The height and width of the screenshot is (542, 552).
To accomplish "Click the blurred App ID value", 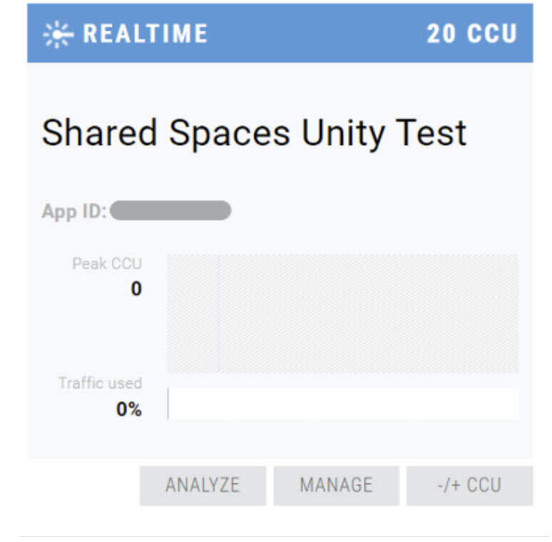I will 170,211.
